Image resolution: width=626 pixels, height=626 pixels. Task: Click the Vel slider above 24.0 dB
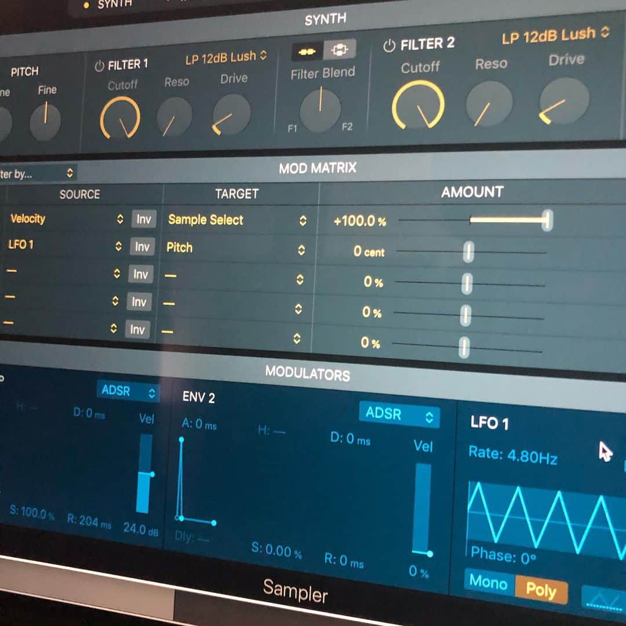[144, 474]
